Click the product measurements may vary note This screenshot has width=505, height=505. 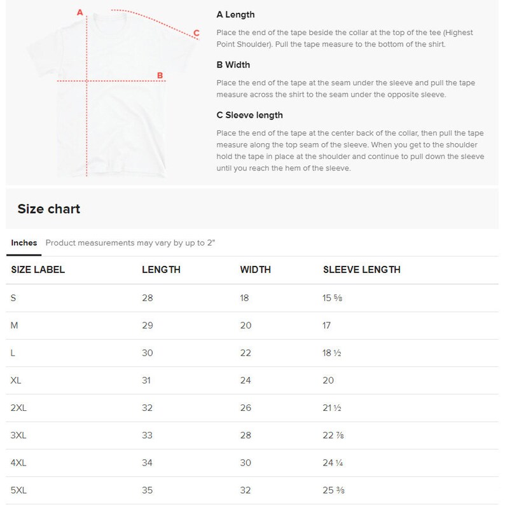(130, 243)
